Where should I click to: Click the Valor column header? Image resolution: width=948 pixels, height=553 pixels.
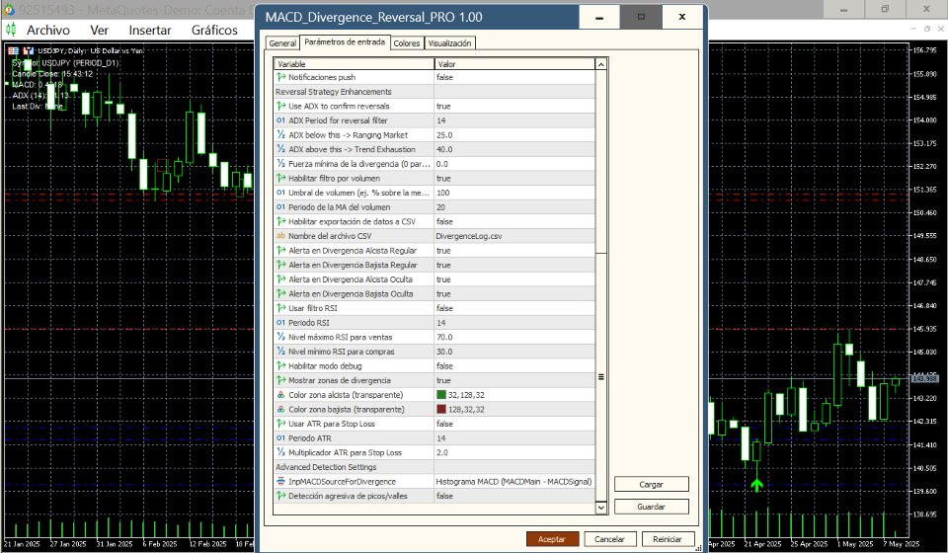point(514,64)
